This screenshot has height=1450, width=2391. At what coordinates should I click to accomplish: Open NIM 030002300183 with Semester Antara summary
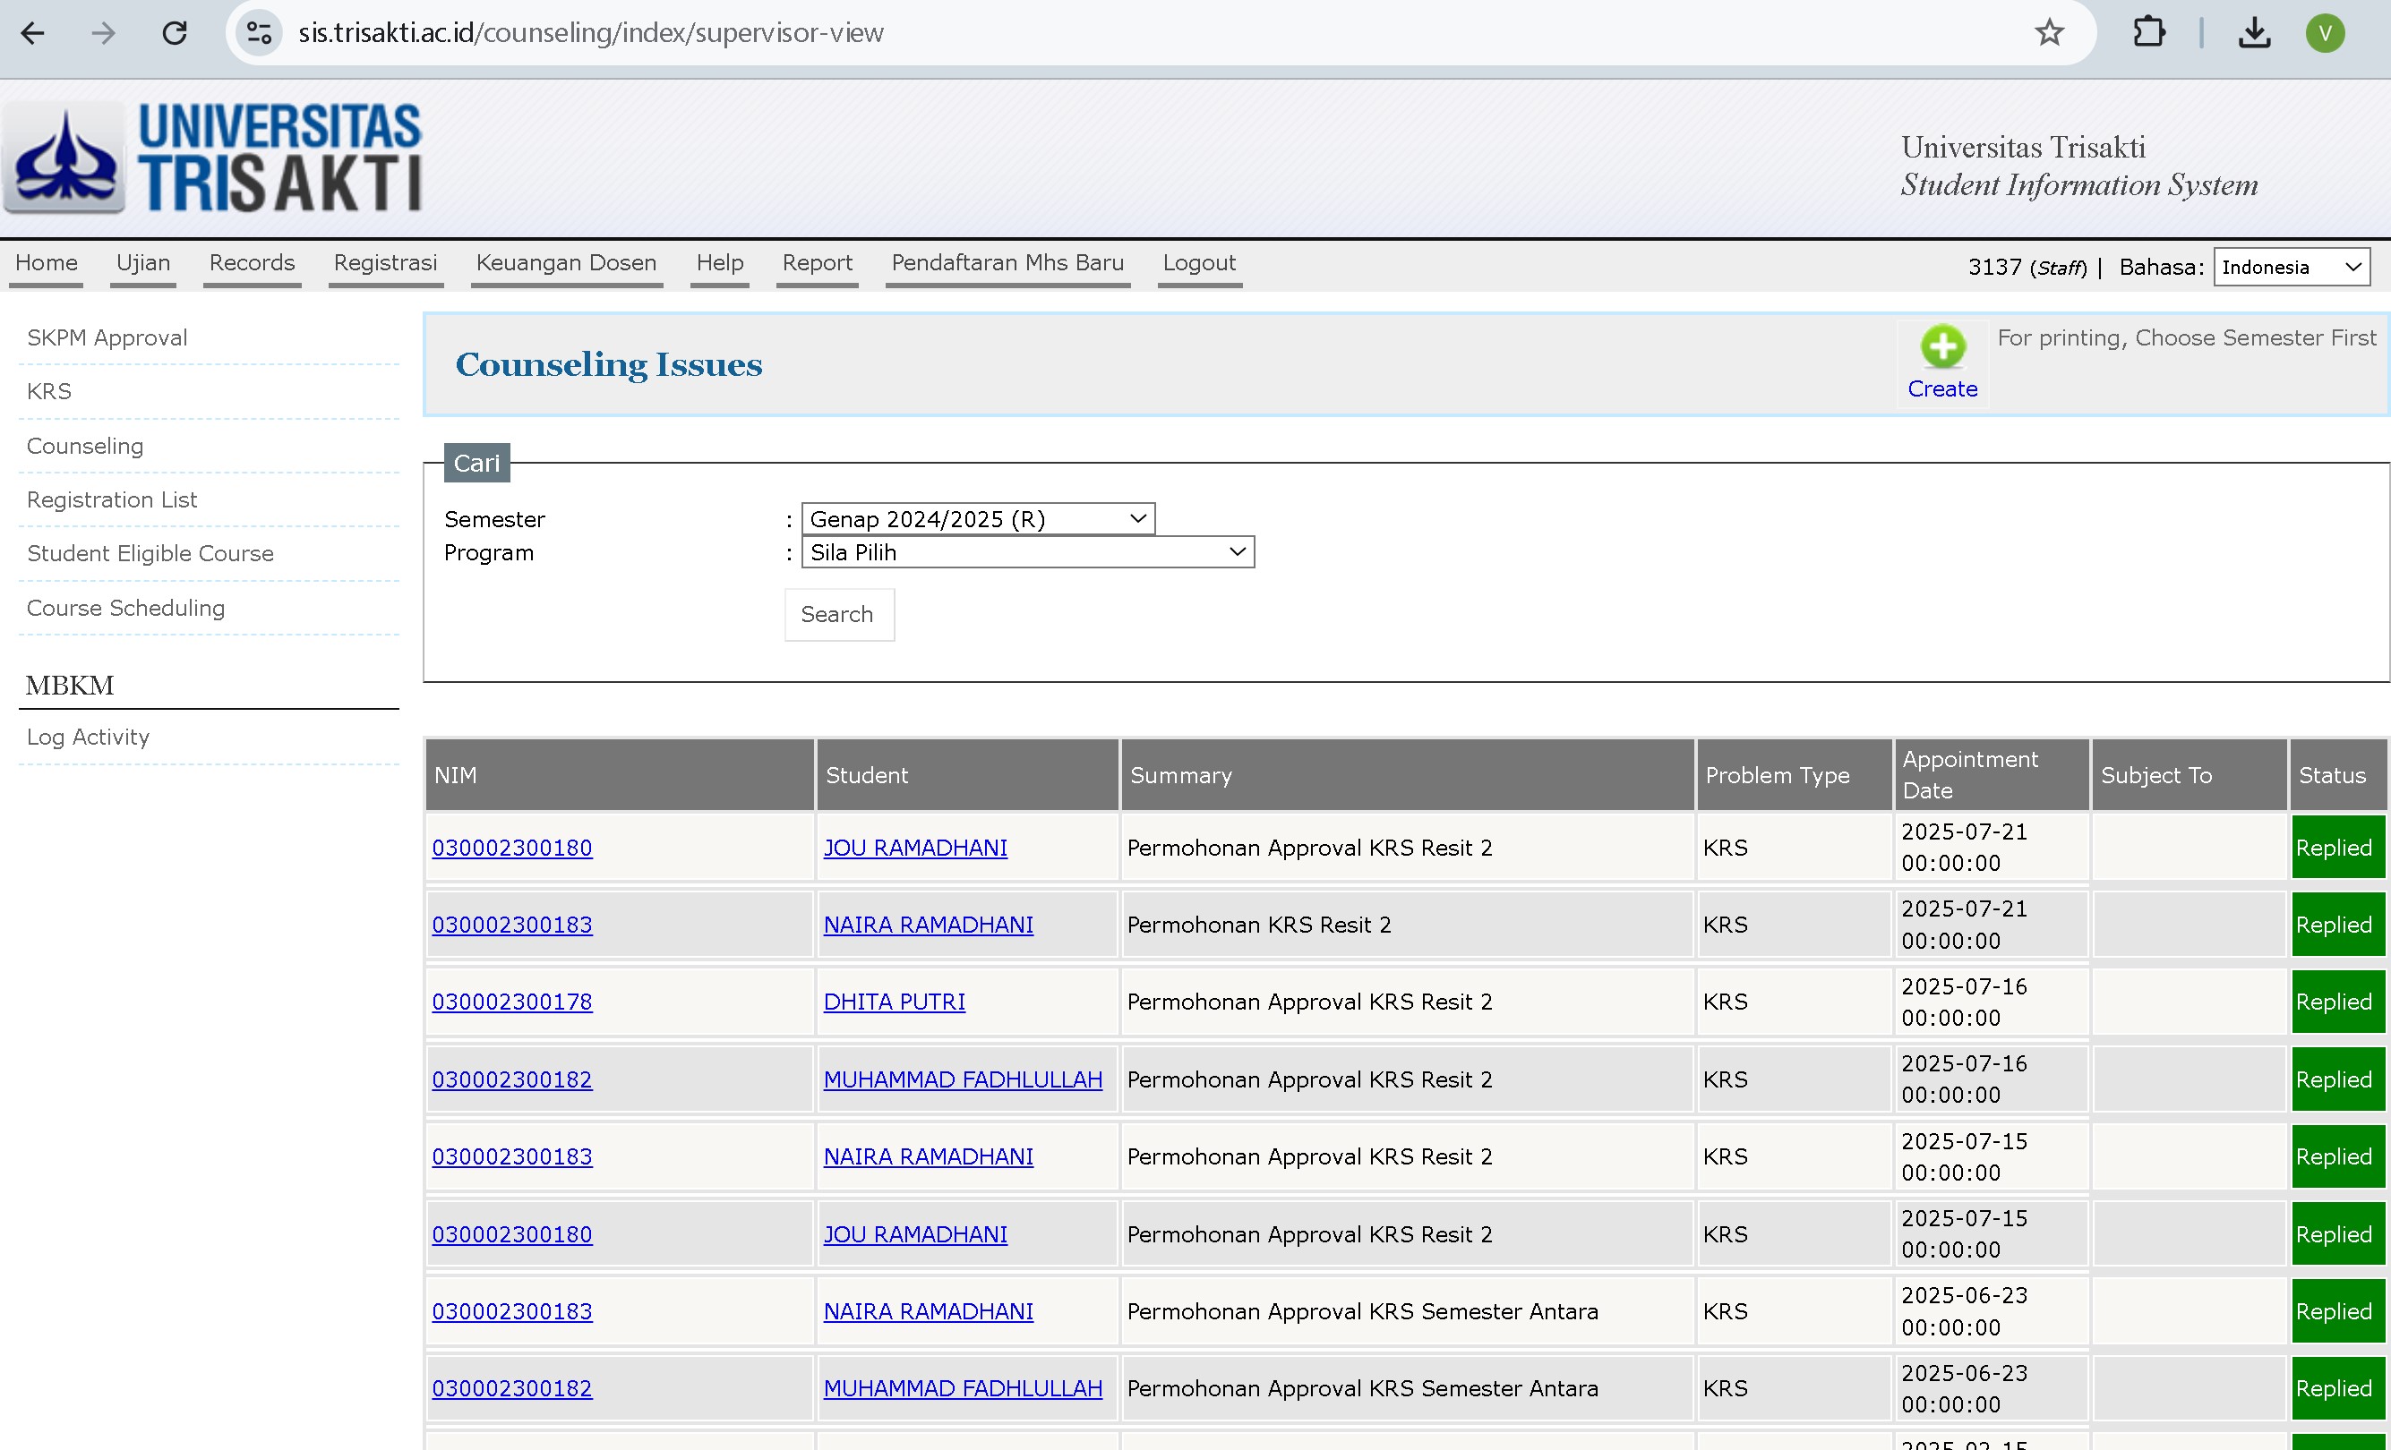coord(511,1311)
